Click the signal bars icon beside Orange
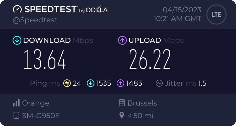Screen dimensions: 236x126 pyautogui.click(x=16, y=103)
